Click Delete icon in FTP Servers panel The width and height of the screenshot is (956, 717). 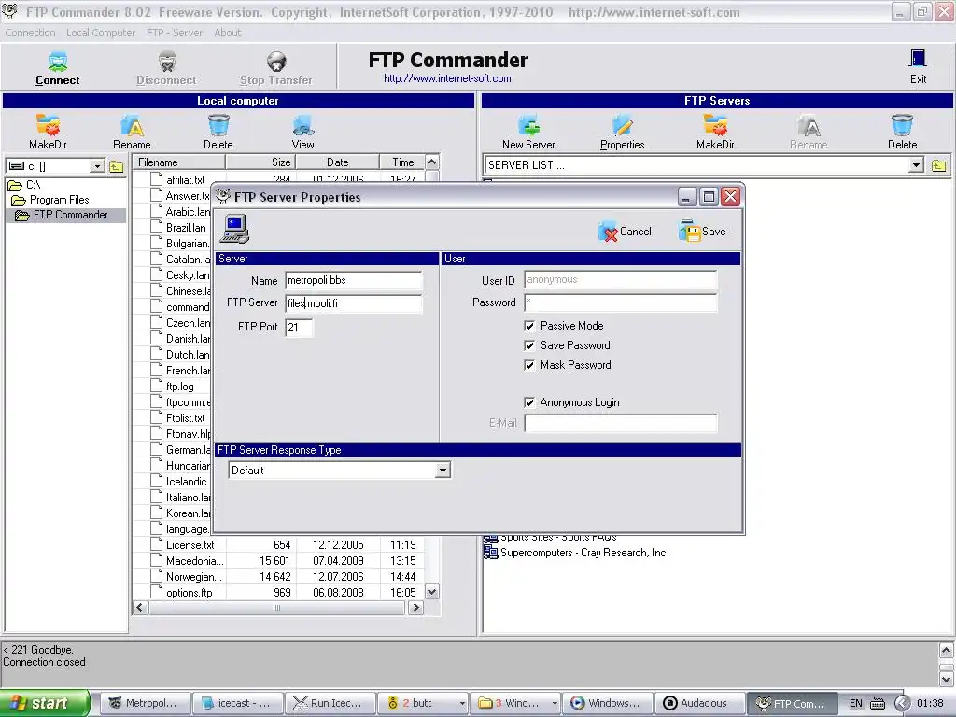tap(903, 126)
